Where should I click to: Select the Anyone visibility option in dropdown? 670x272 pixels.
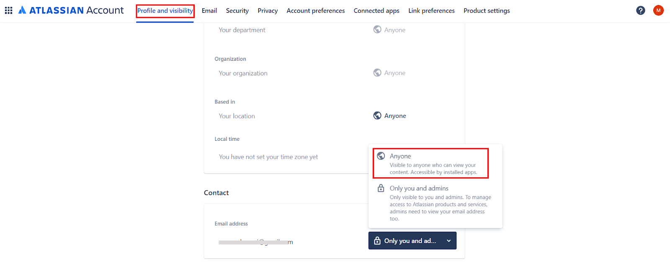(x=430, y=163)
